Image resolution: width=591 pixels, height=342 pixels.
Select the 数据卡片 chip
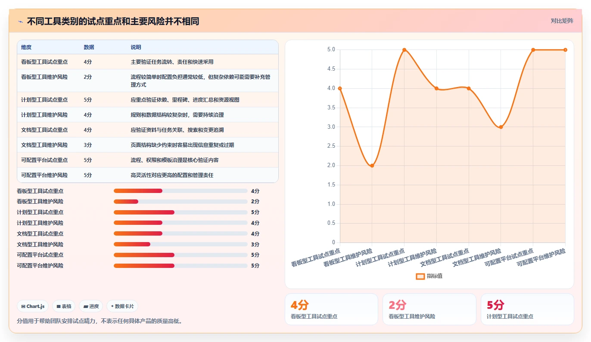tap(122, 306)
